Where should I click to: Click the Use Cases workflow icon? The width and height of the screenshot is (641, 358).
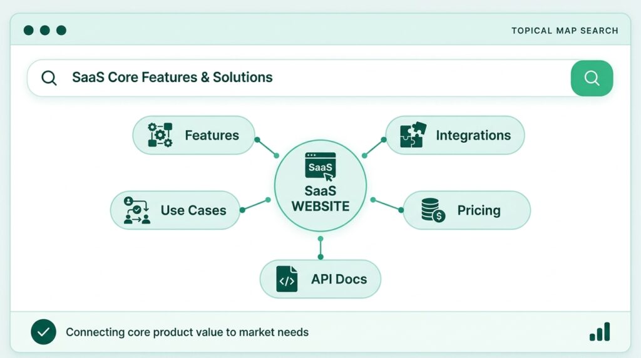(137, 210)
